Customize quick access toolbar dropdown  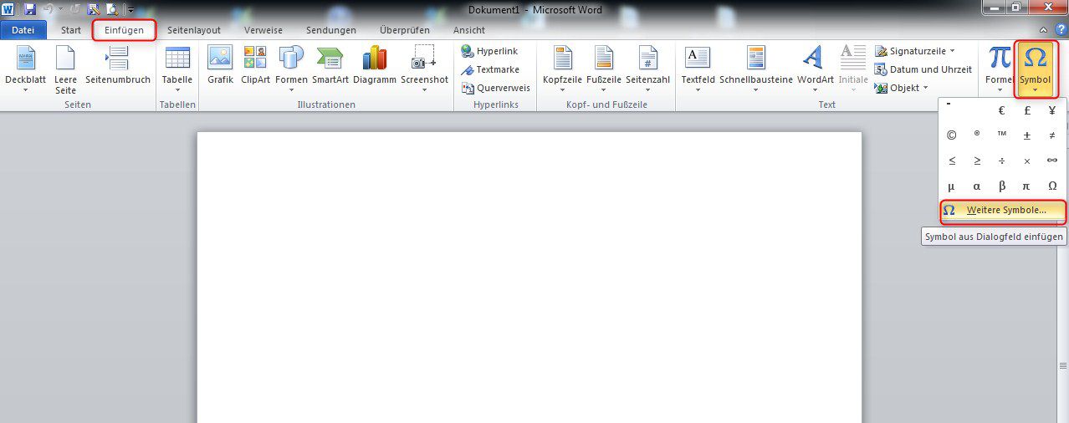tap(130, 10)
